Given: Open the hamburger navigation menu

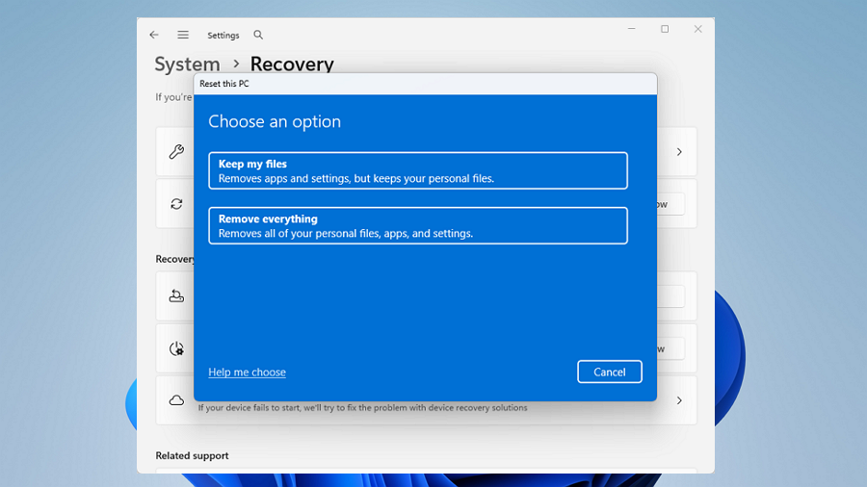Looking at the screenshot, I should (x=183, y=35).
